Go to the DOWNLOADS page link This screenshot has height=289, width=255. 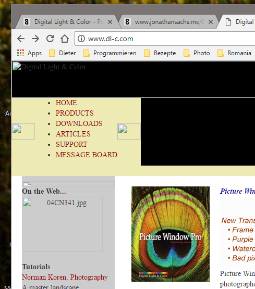coord(79,123)
